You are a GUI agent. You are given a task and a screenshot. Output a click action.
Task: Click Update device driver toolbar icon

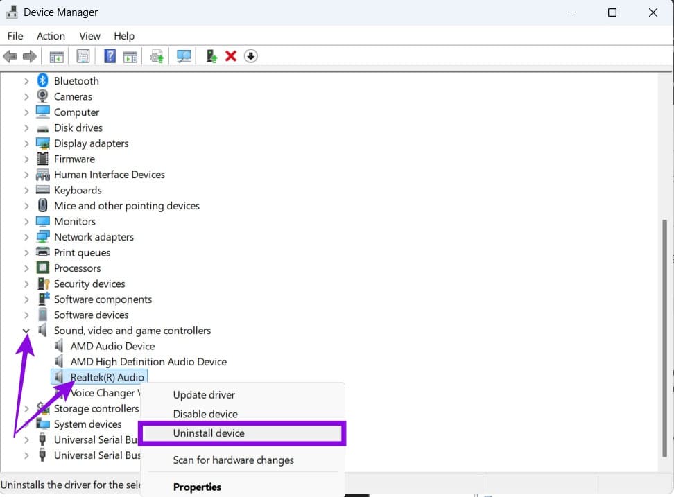click(x=157, y=56)
